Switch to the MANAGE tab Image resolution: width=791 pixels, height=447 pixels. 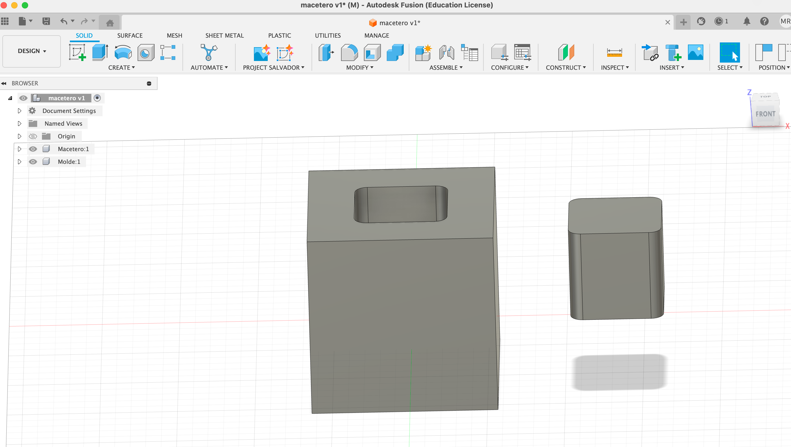pyautogui.click(x=377, y=36)
